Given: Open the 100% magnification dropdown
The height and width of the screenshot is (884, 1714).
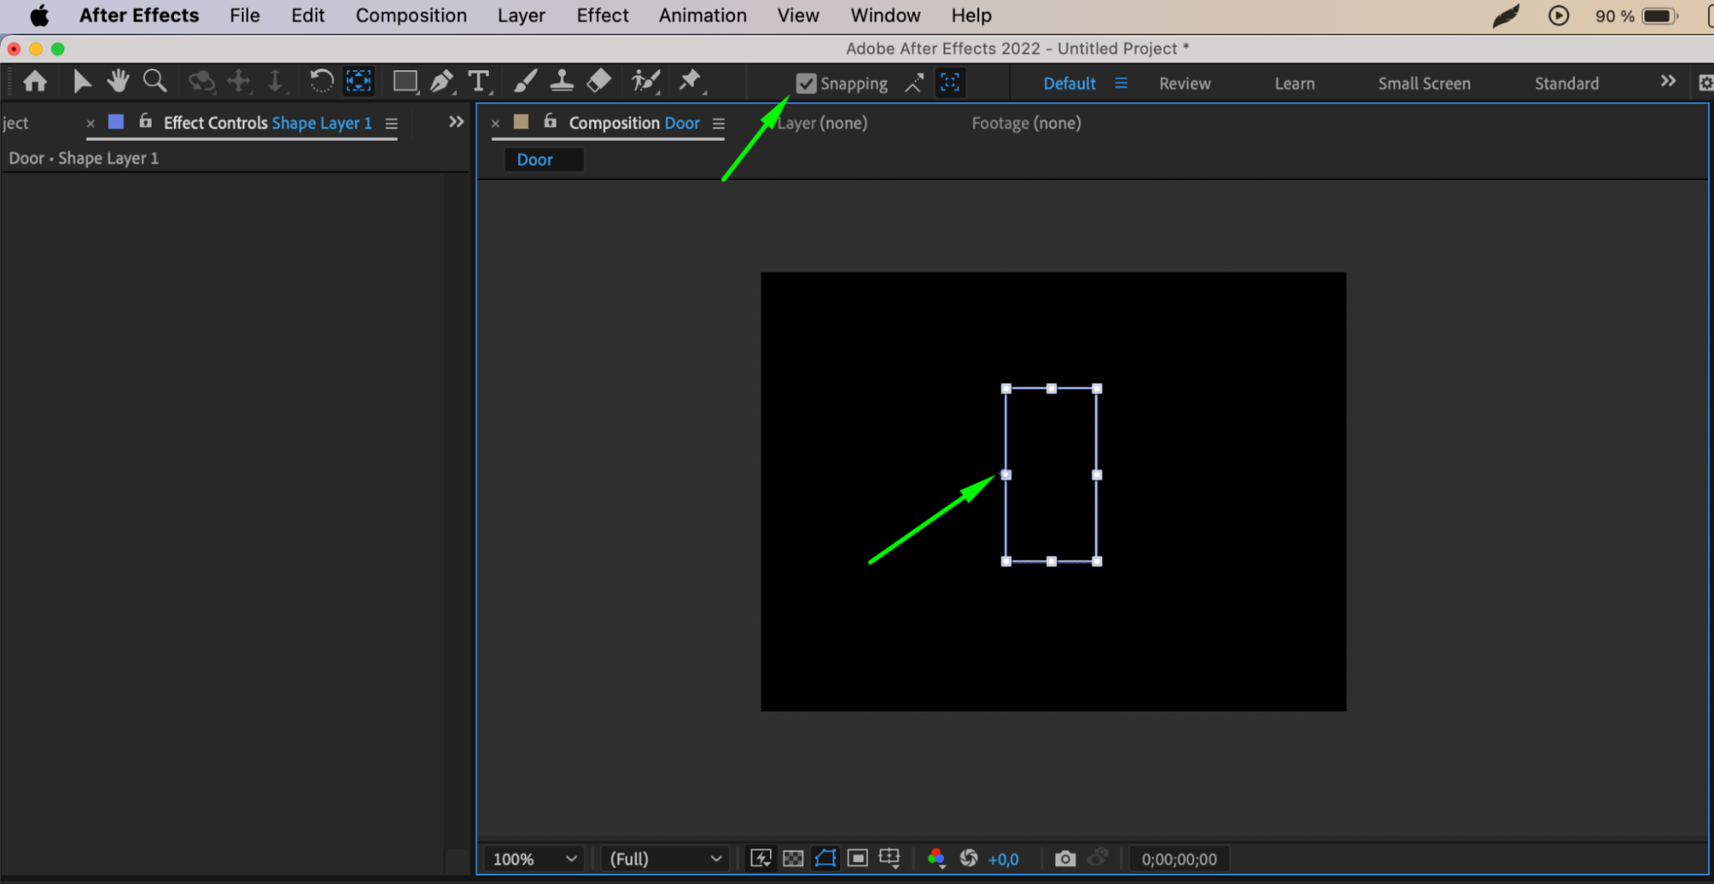Looking at the screenshot, I should (x=534, y=858).
